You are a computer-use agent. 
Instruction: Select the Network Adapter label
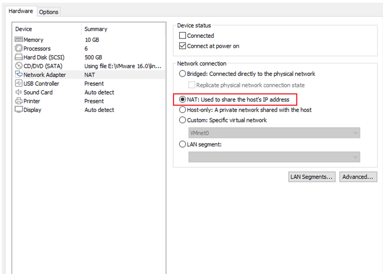click(x=45, y=75)
